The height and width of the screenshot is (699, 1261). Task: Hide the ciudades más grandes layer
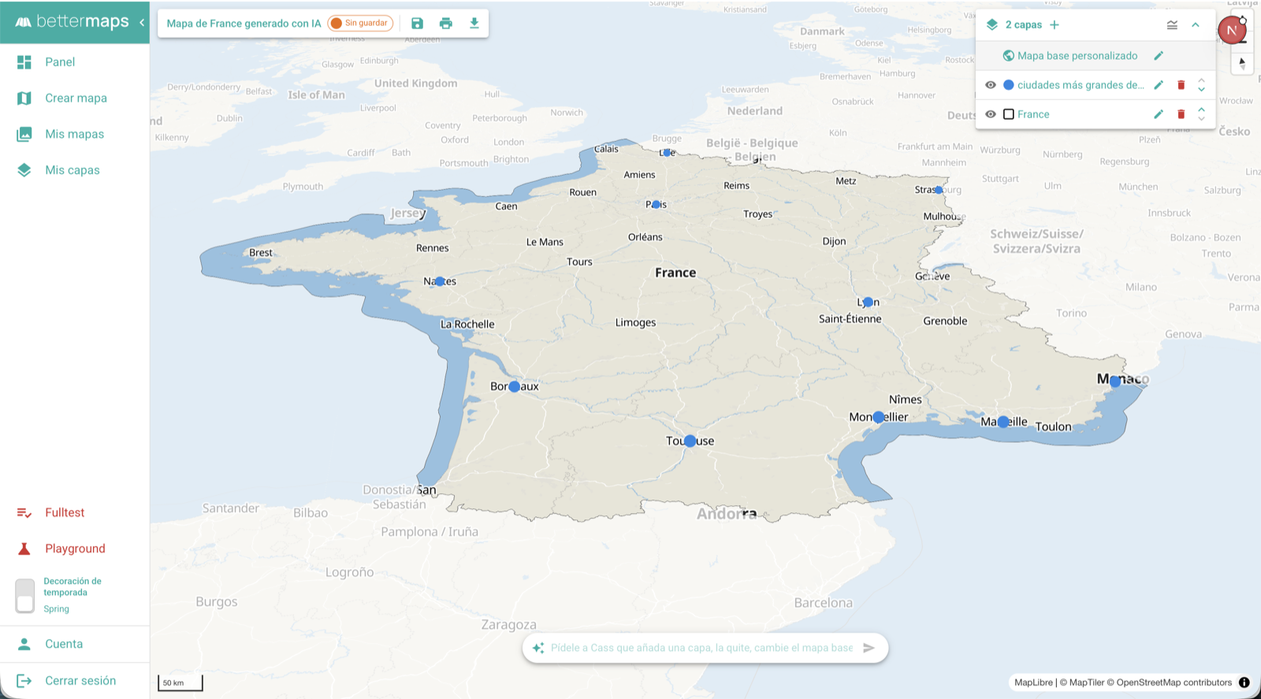pos(991,85)
